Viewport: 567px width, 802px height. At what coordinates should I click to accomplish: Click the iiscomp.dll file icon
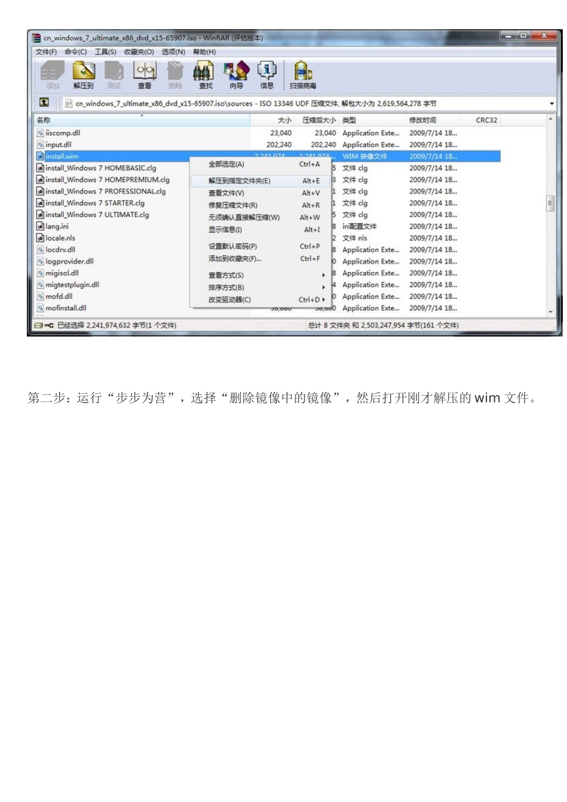pyautogui.click(x=41, y=133)
